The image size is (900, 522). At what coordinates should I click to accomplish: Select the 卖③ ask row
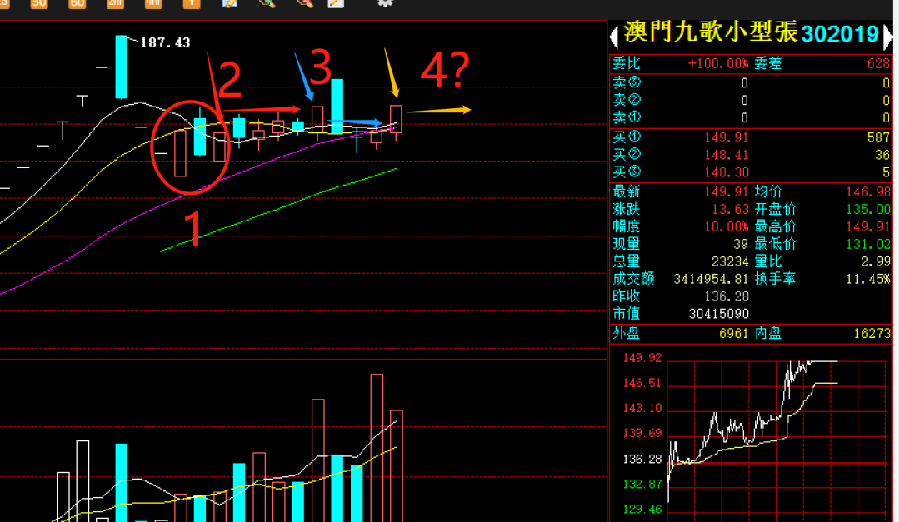click(750, 83)
